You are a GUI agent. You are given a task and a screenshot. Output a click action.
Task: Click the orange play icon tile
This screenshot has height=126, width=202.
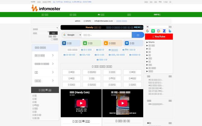112,43
